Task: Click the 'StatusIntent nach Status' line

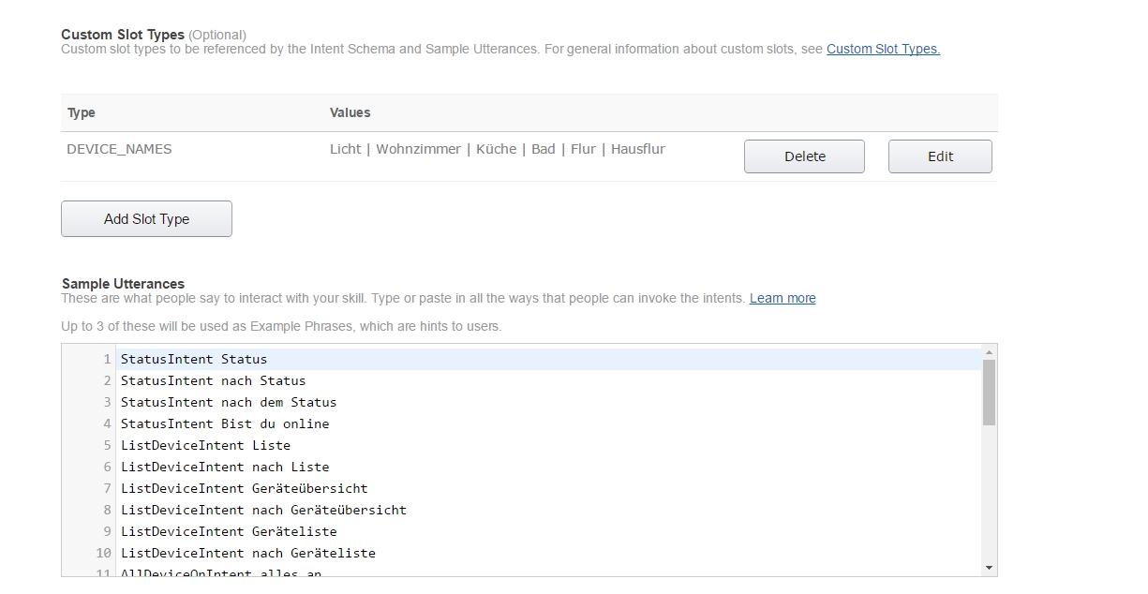Action: (x=213, y=380)
